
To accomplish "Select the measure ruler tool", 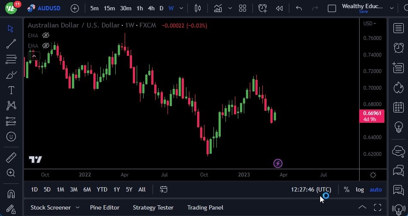I will tap(11, 158).
